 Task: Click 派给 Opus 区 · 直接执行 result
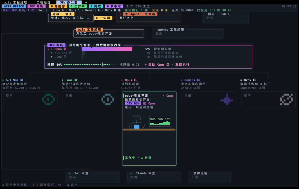click(x=167, y=65)
